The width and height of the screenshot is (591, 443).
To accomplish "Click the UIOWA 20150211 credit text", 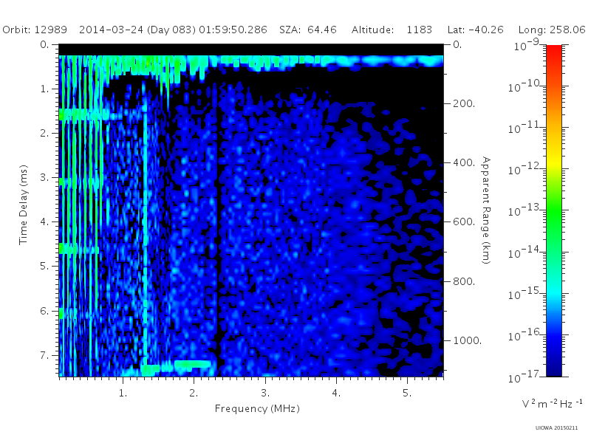I will pyautogui.click(x=556, y=428).
